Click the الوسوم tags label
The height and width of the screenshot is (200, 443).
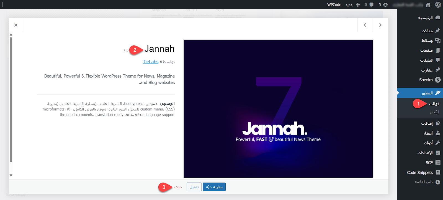[167, 104]
